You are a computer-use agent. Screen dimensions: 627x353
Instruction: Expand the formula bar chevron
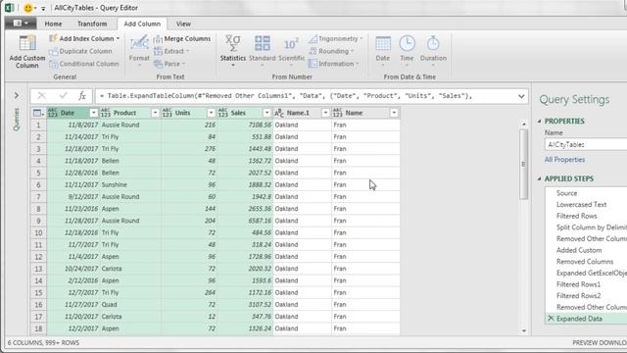[521, 96]
